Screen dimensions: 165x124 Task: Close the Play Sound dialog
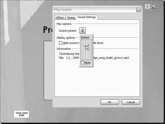click(139, 10)
